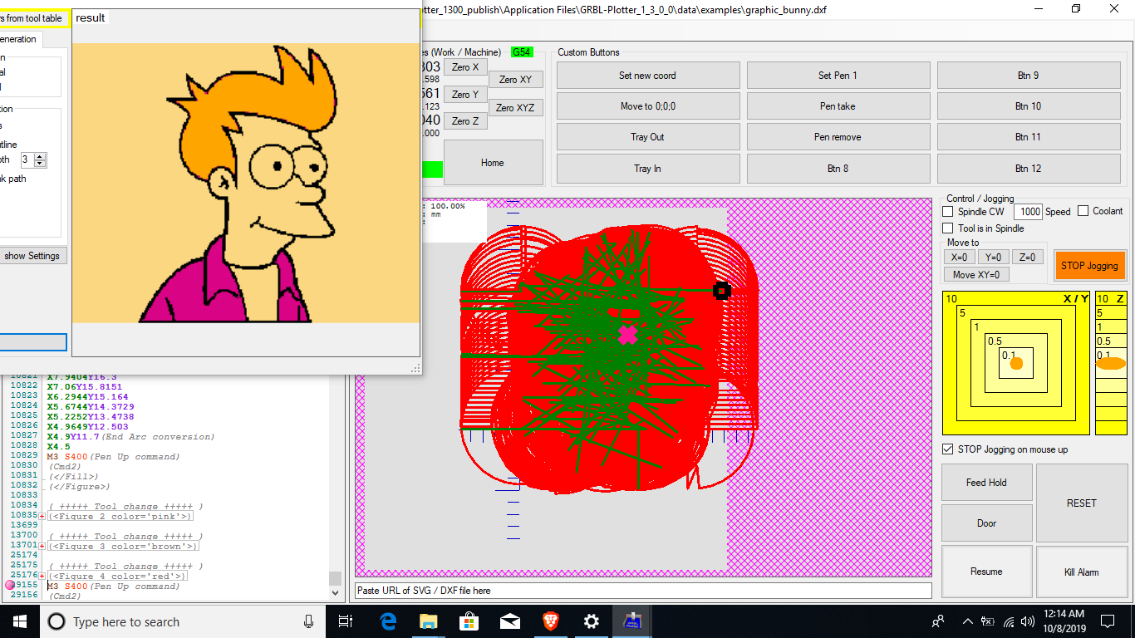This screenshot has width=1135, height=638.
Task: Open the notification center icon
Action: [x=1108, y=621]
